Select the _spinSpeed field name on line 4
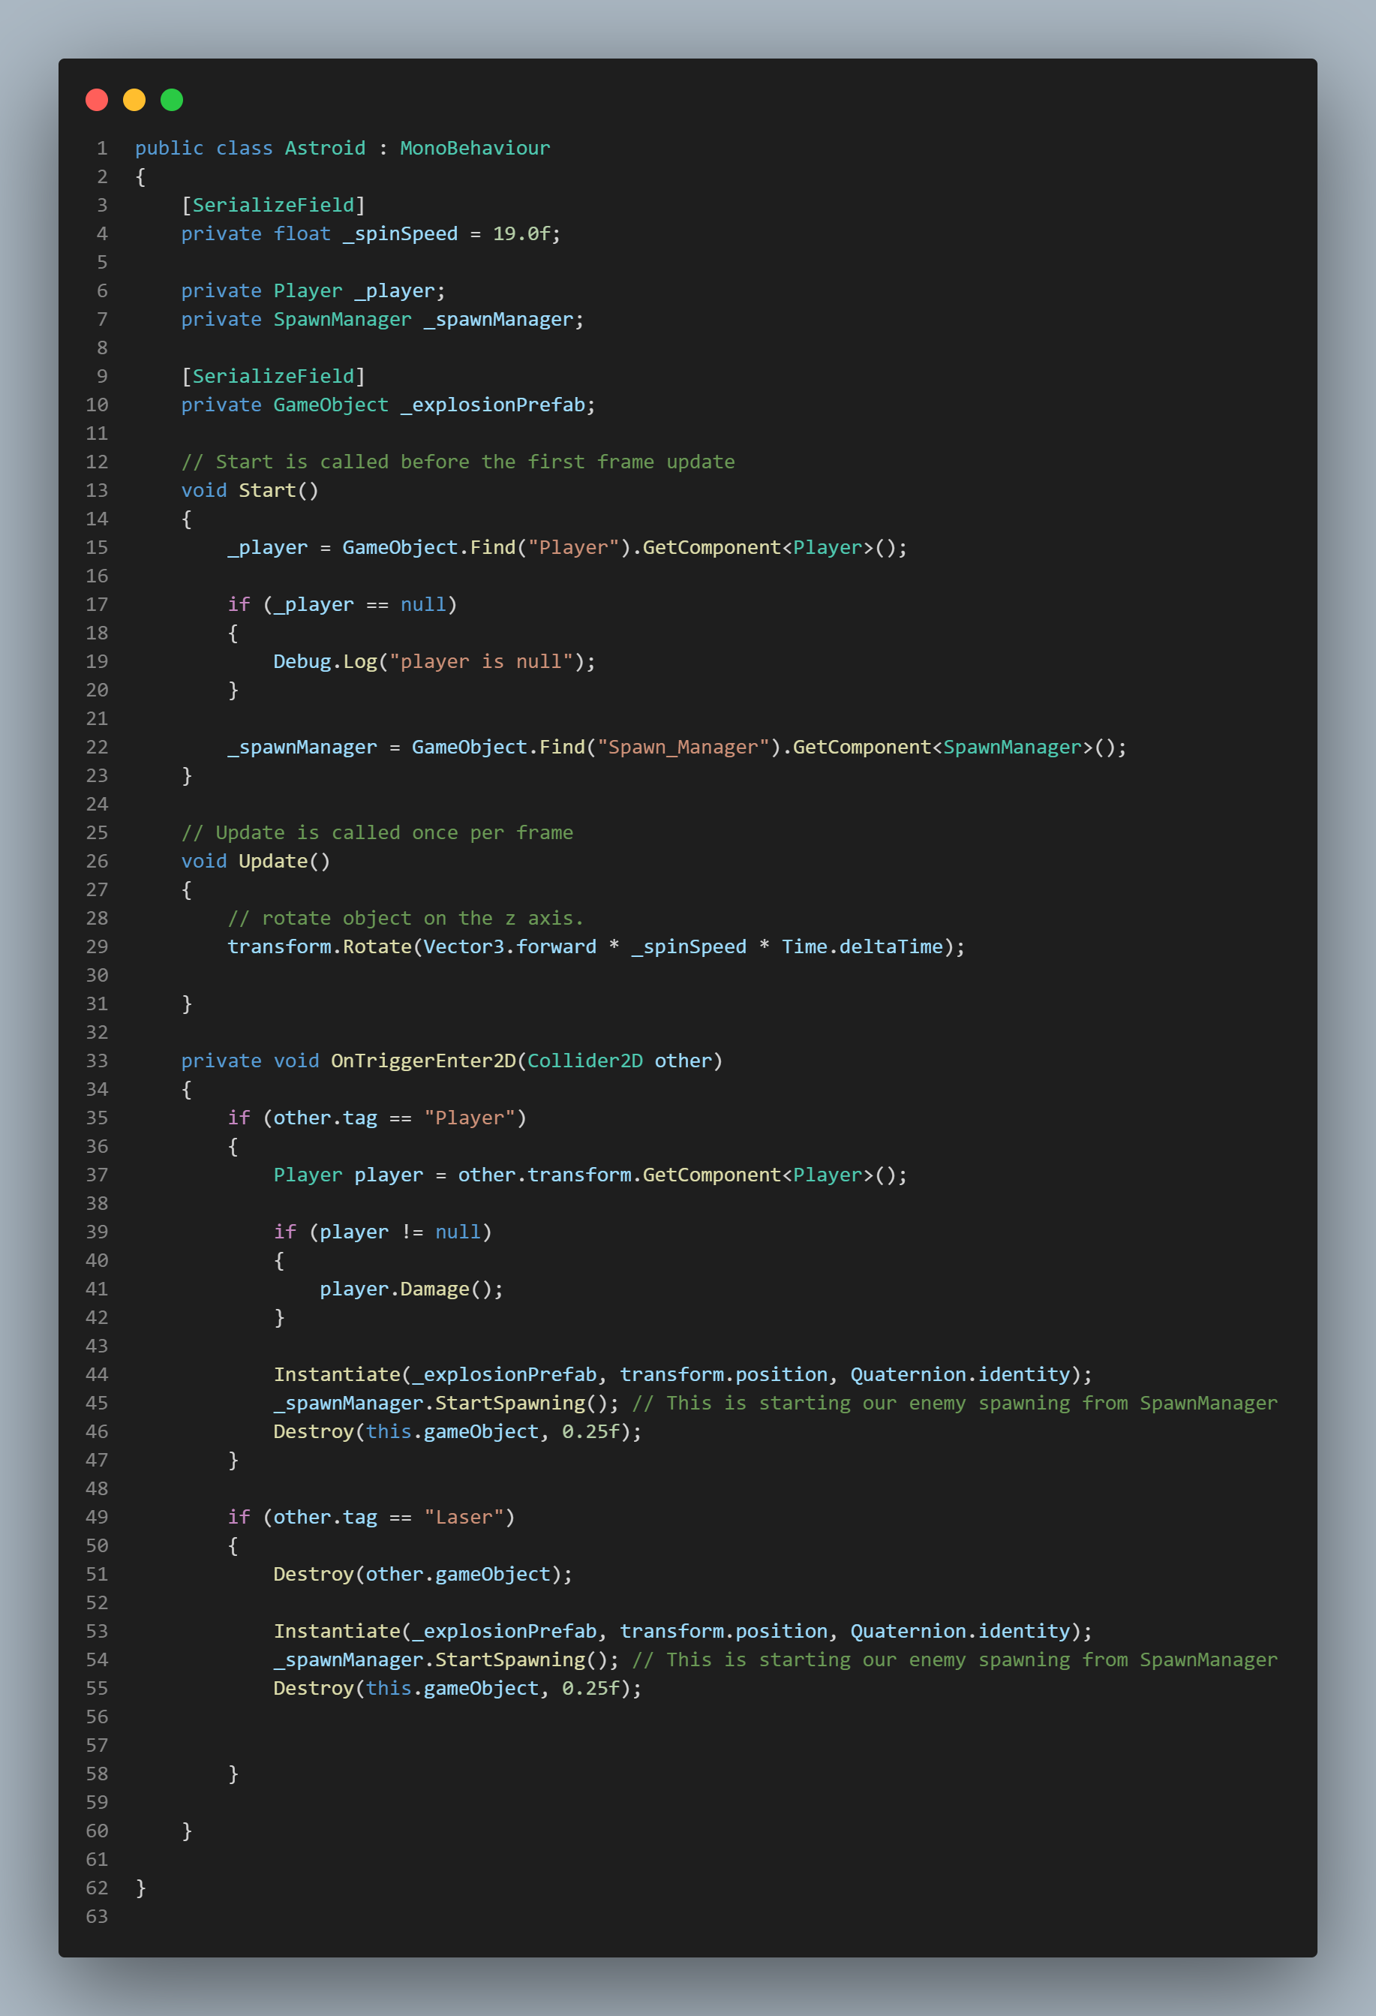This screenshot has width=1376, height=2016. tap(401, 234)
